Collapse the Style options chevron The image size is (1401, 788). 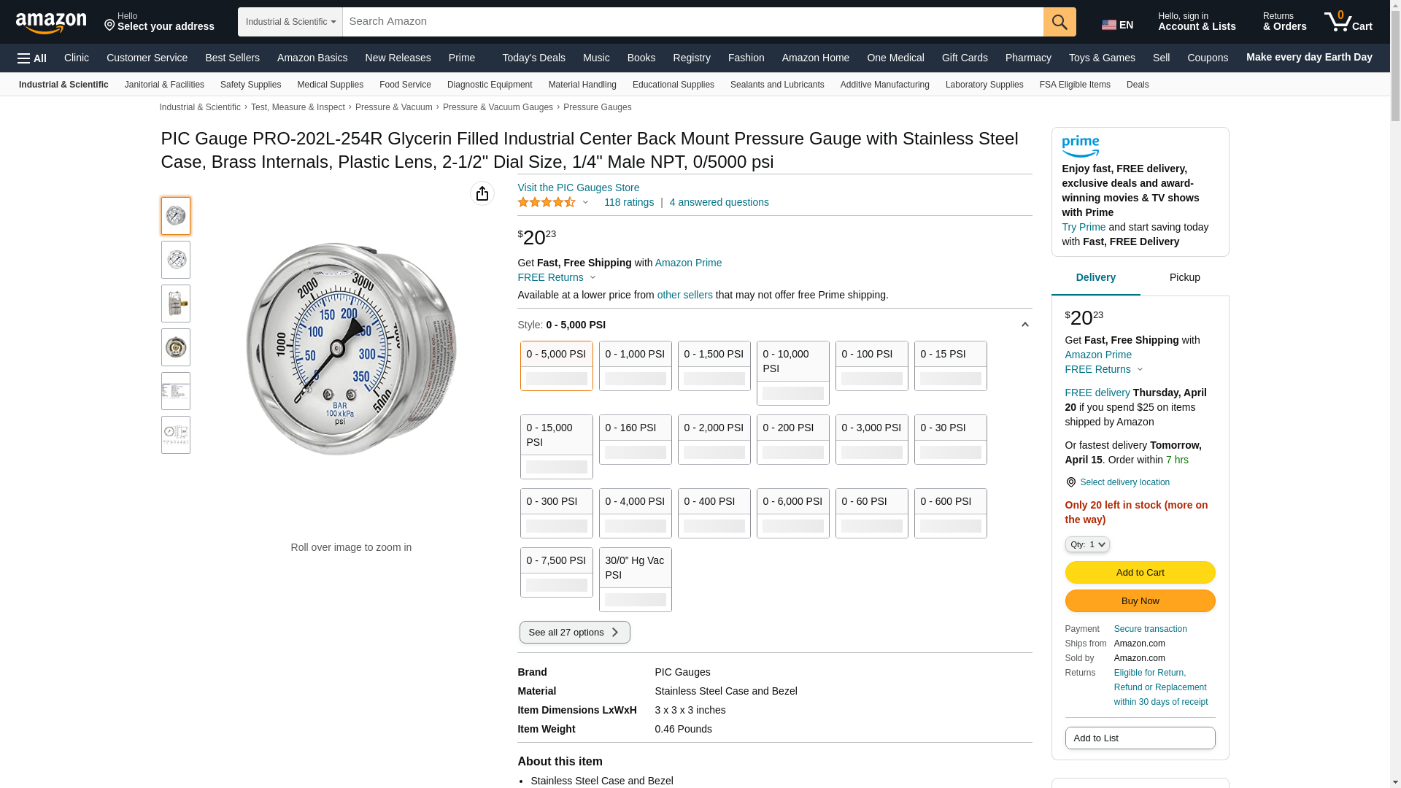point(1024,325)
